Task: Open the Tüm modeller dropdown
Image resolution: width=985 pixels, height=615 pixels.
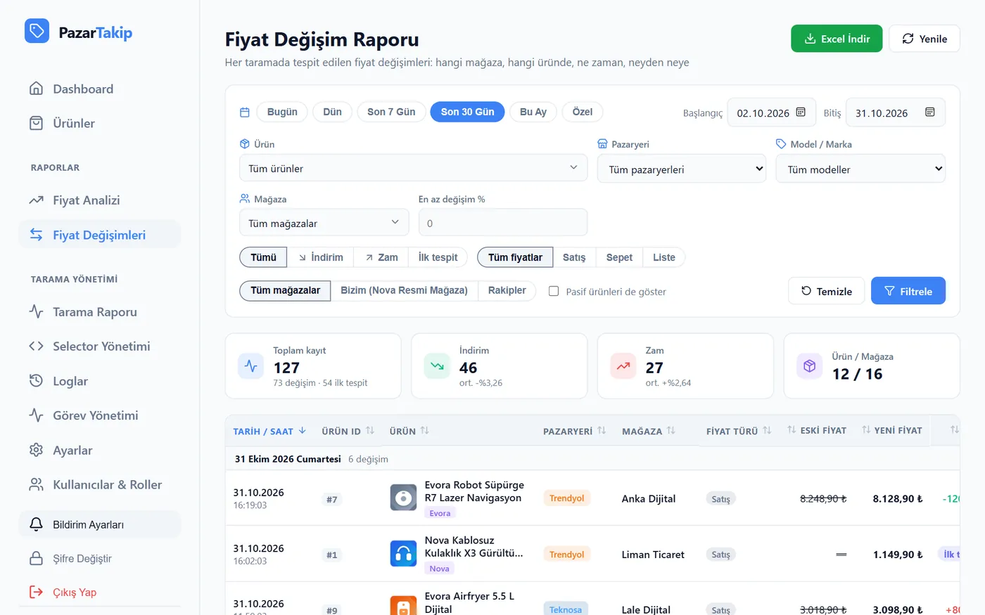Action: coord(860,169)
